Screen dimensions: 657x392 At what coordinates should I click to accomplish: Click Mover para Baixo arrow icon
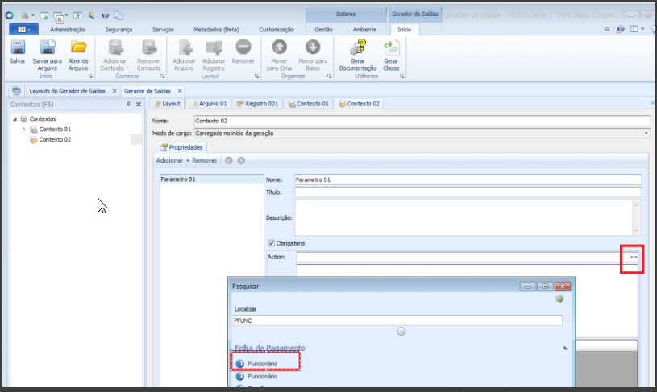(x=313, y=47)
